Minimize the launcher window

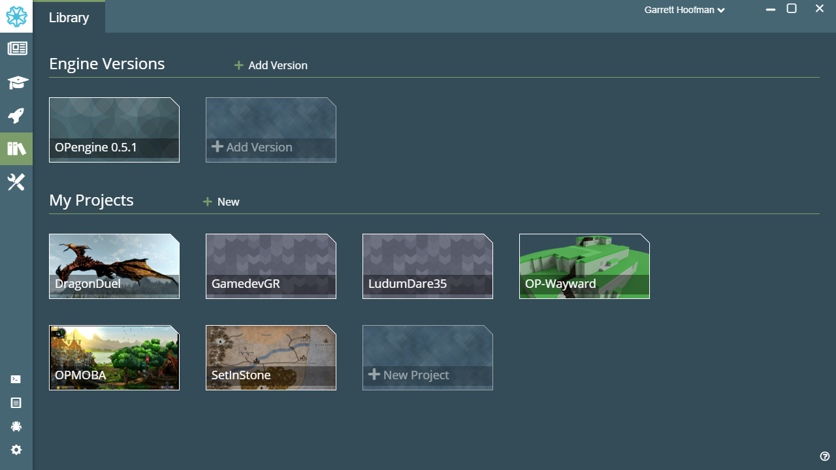pos(771,9)
